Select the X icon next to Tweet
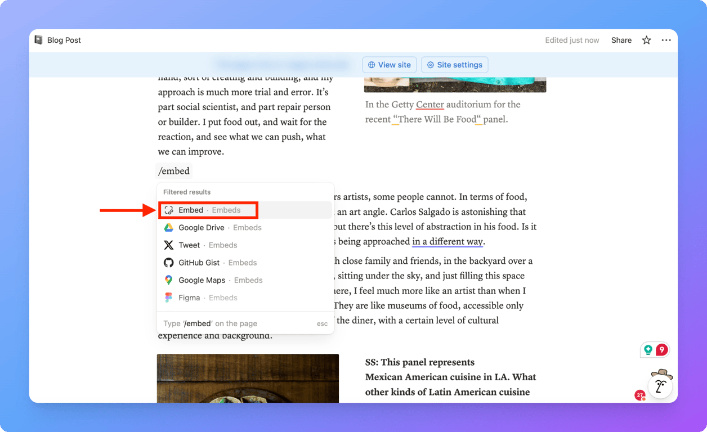The image size is (707, 432). pos(168,245)
